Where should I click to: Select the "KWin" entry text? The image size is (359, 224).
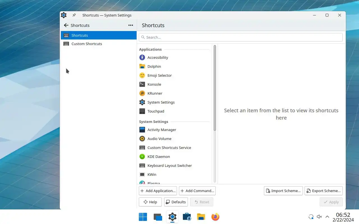pos(152,174)
